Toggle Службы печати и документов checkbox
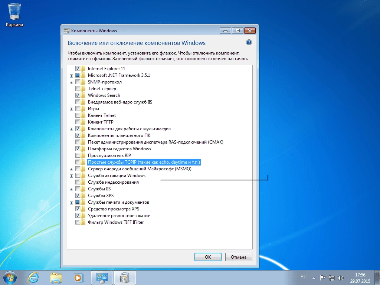This screenshot has width=380, height=285. click(78, 202)
